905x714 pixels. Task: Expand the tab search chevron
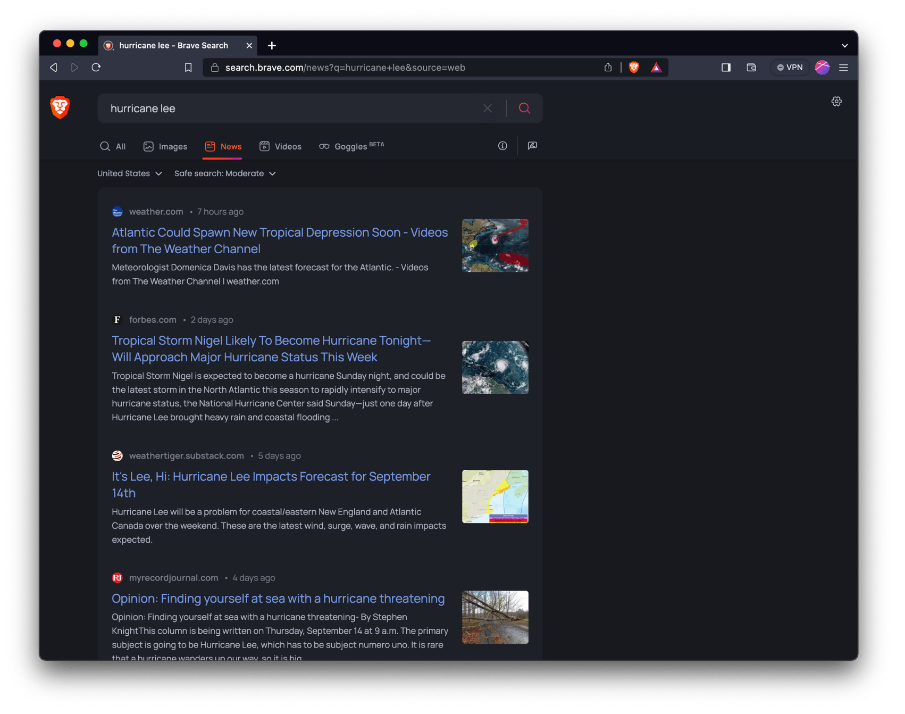(x=844, y=46)
